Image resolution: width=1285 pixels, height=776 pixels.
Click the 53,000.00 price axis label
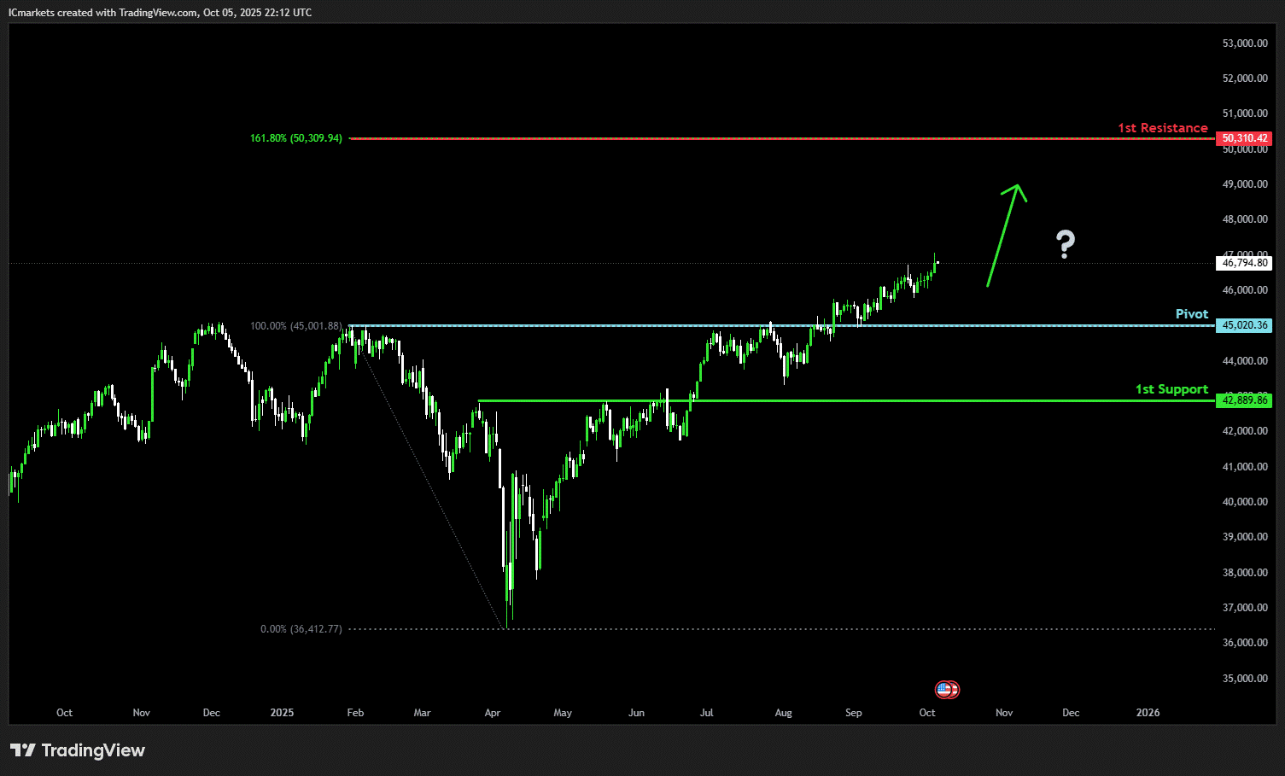(x=1244, y=44)
